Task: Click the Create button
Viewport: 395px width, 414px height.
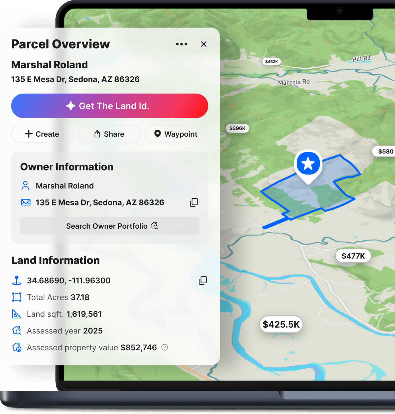Action: [x=43, y=134]
